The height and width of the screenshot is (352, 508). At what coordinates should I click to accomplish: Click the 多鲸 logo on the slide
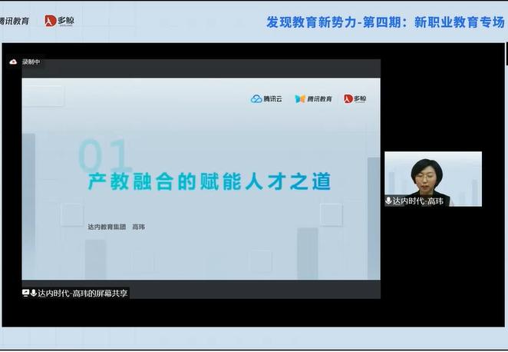(355, 98)
